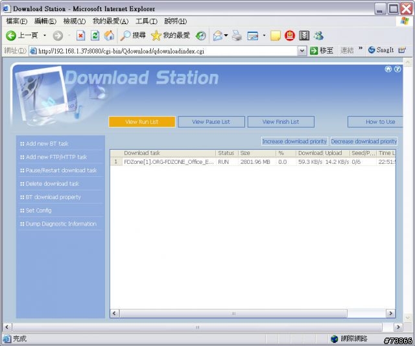
Task: Expand the Forward button history dropdown
Action: coord(69,35)
